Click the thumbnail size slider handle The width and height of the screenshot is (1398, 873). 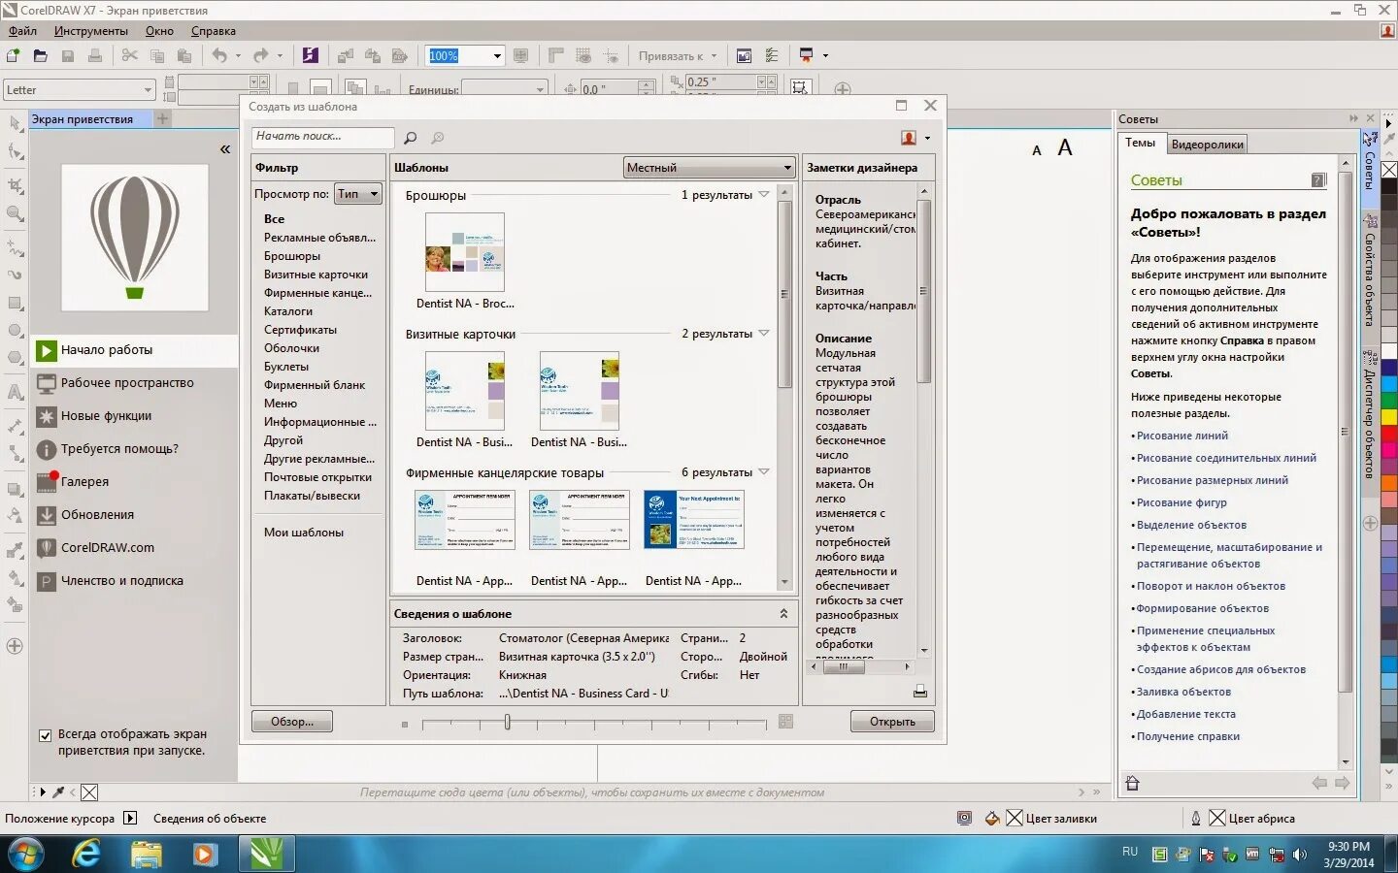507,723
